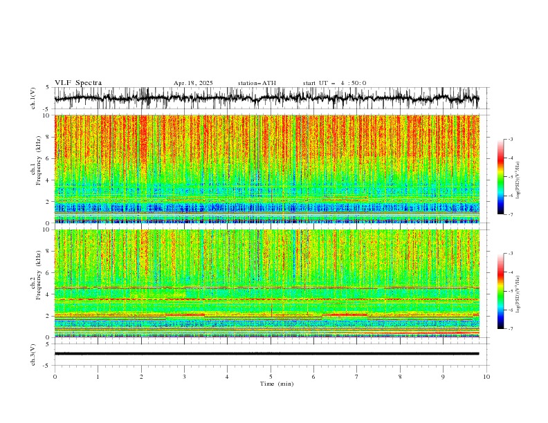Click time axis tick label '10'
The width and height of the screenshot is (548, 423).
point(486,377)
